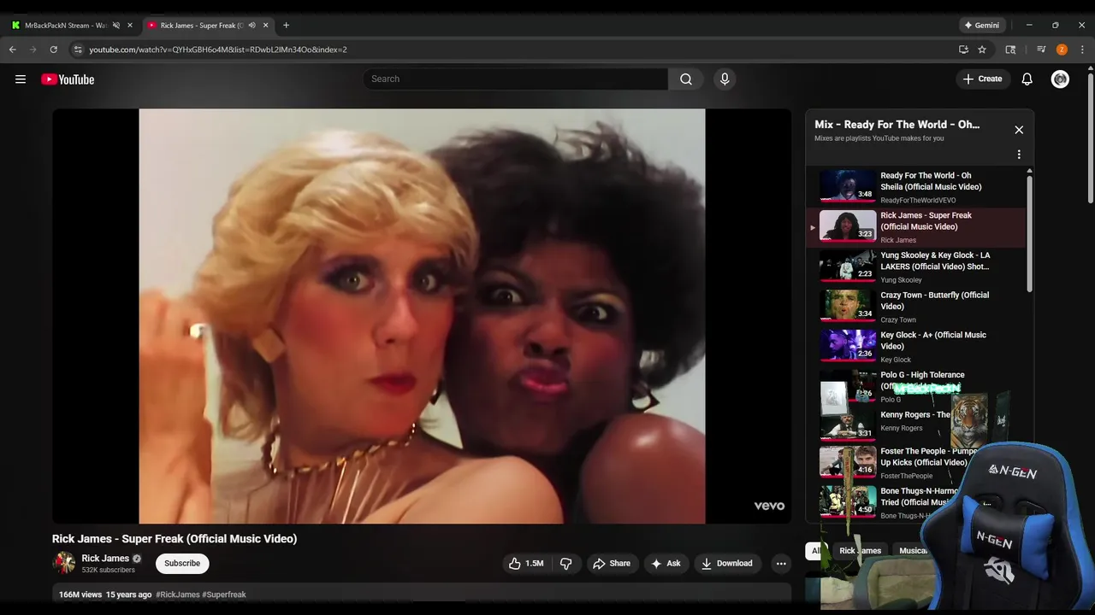Viewport: 1095px width, 615px height.
Task: Click the Super Freak video player
Action: (422, 316)
